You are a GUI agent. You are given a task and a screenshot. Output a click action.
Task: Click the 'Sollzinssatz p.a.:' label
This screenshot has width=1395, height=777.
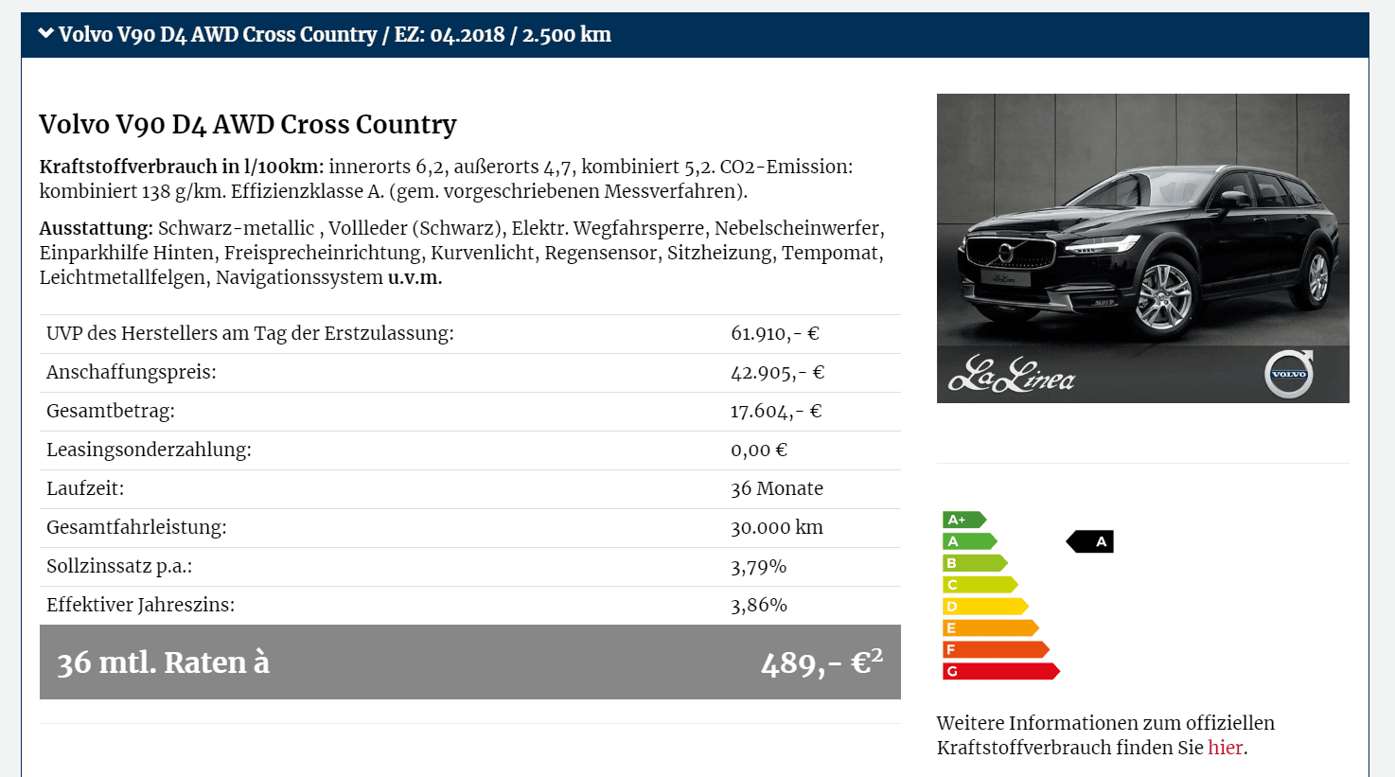(119, 567)
